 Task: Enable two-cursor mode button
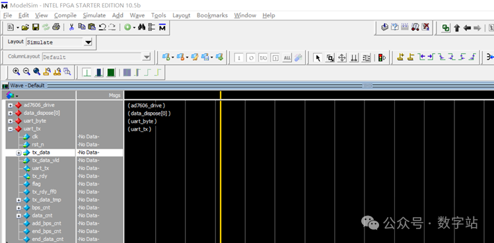354,57
